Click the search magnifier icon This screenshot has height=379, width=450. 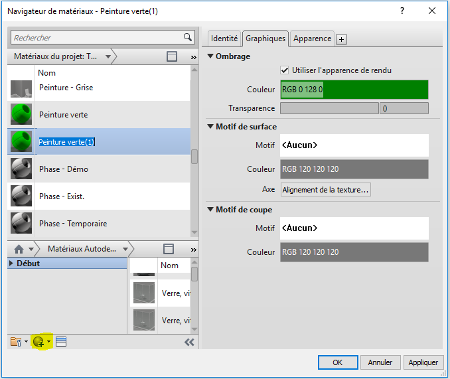pyautogui.click(x=188, y=38)
